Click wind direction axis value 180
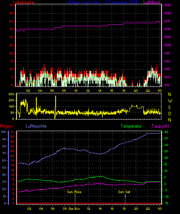This screenshot has height=214, width=180. click(x=11, y=106)
